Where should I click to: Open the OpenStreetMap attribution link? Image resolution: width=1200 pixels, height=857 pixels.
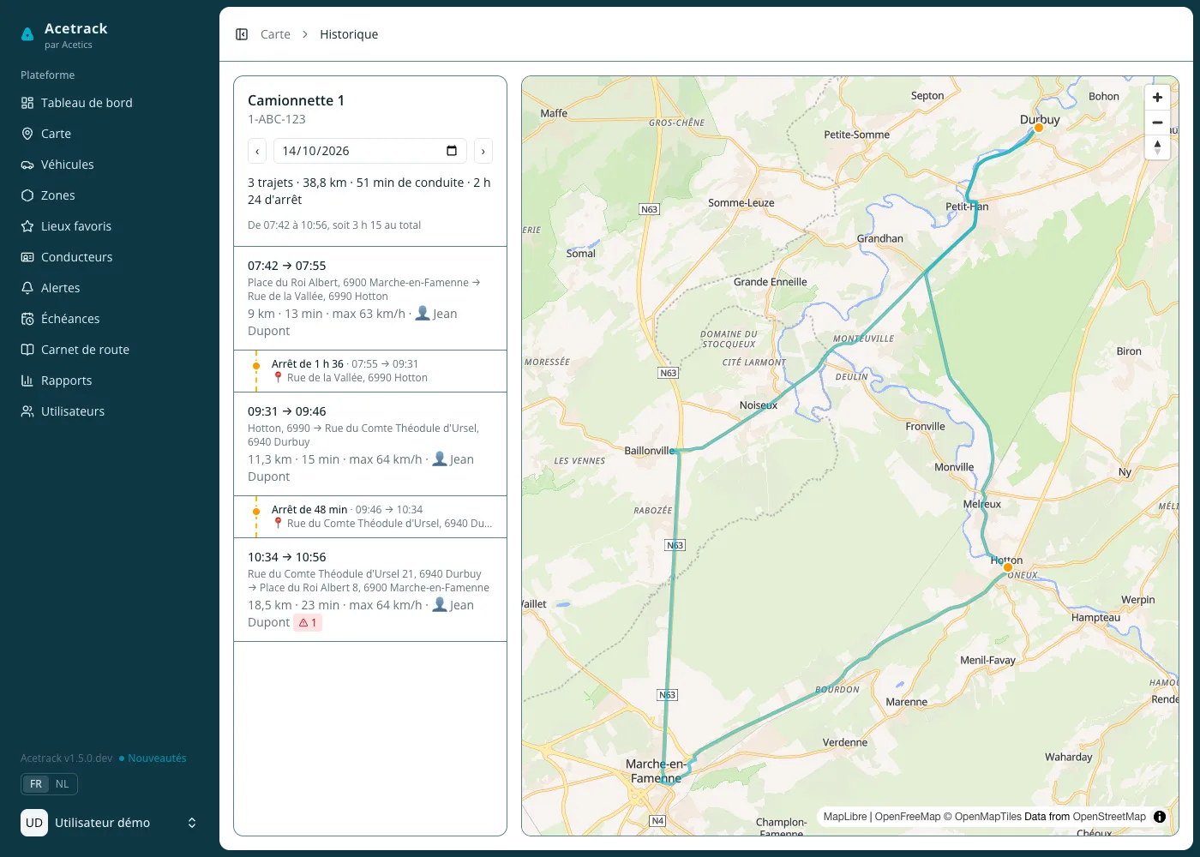pyautogui.click(x=1109, y=817)
